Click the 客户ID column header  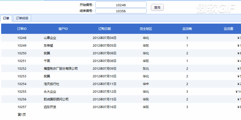click(x=63, y=29)
